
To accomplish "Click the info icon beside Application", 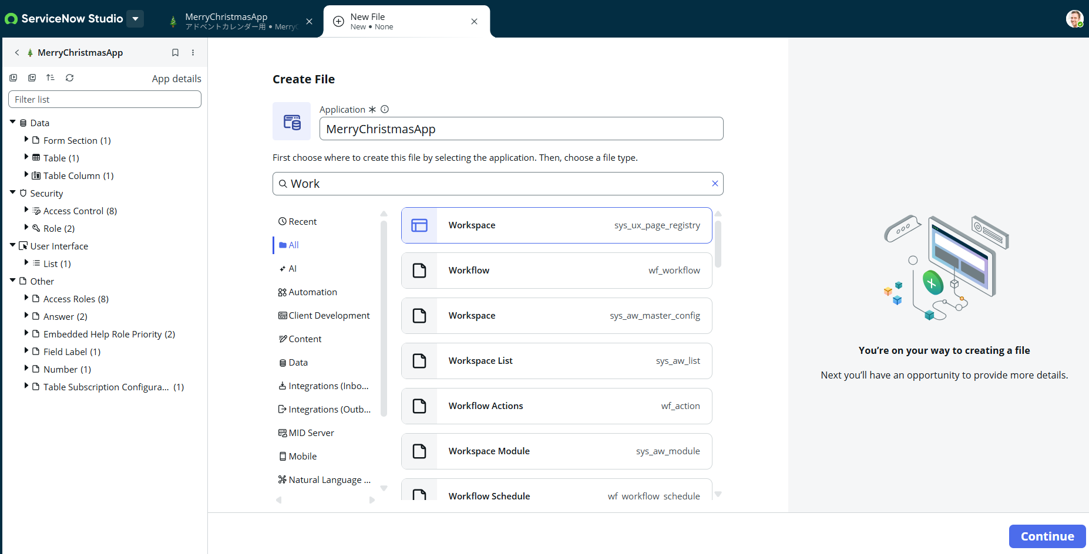I will [x=385, y=109].
